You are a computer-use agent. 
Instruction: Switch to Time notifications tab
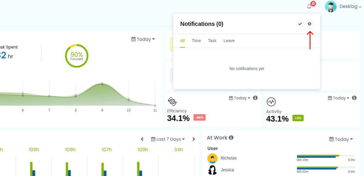pos(196,41)
